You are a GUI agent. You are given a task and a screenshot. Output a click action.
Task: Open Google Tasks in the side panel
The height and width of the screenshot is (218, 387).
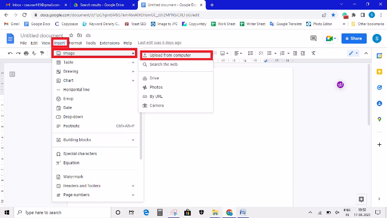[x=379, y=88]
